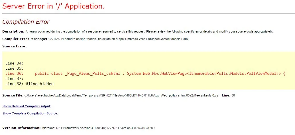Click 'Line 34:' in source listing

(x=14, y=63)
